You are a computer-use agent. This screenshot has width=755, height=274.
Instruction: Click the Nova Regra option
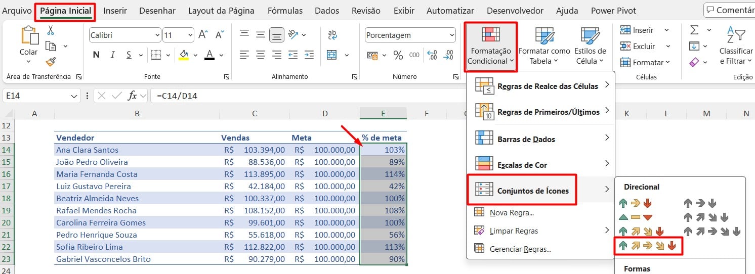tap(511, 213)
